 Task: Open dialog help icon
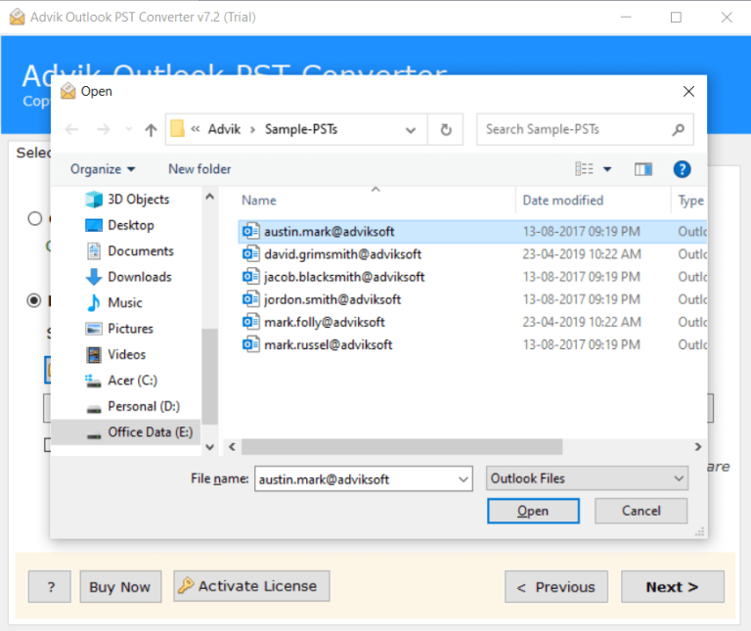pos(682,169)
